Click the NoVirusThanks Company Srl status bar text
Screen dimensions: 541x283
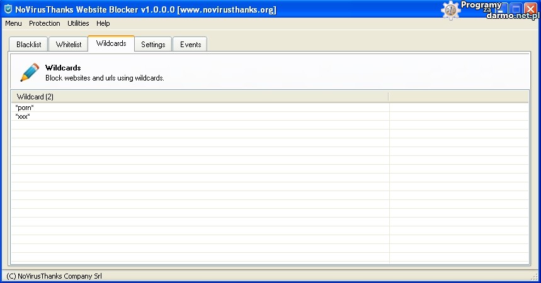pyautogui.click(x=54, y=276)
